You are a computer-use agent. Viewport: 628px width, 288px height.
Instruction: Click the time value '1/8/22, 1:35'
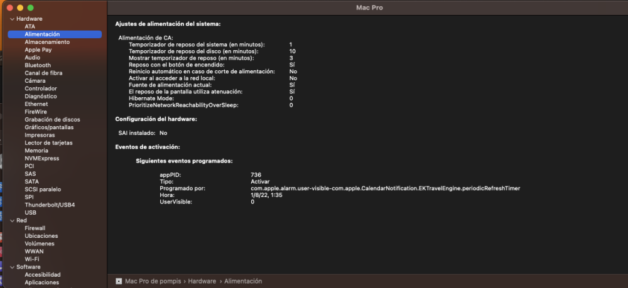click(x=267, y=195)
